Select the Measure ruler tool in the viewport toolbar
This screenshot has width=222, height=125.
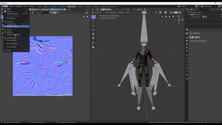[x=93, y=47]
